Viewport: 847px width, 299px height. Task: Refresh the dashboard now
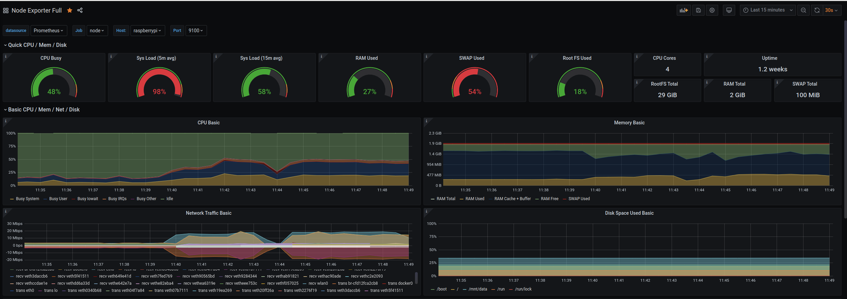817,10
